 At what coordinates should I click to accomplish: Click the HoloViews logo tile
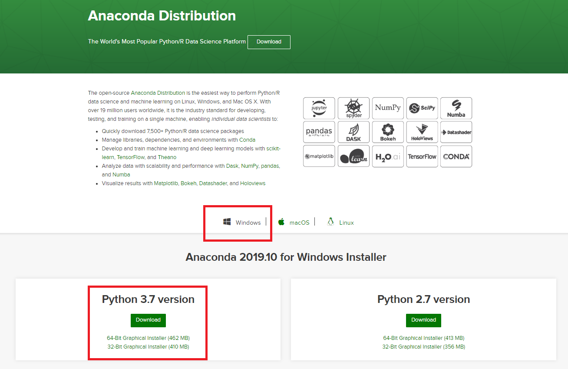coord(422,132)
